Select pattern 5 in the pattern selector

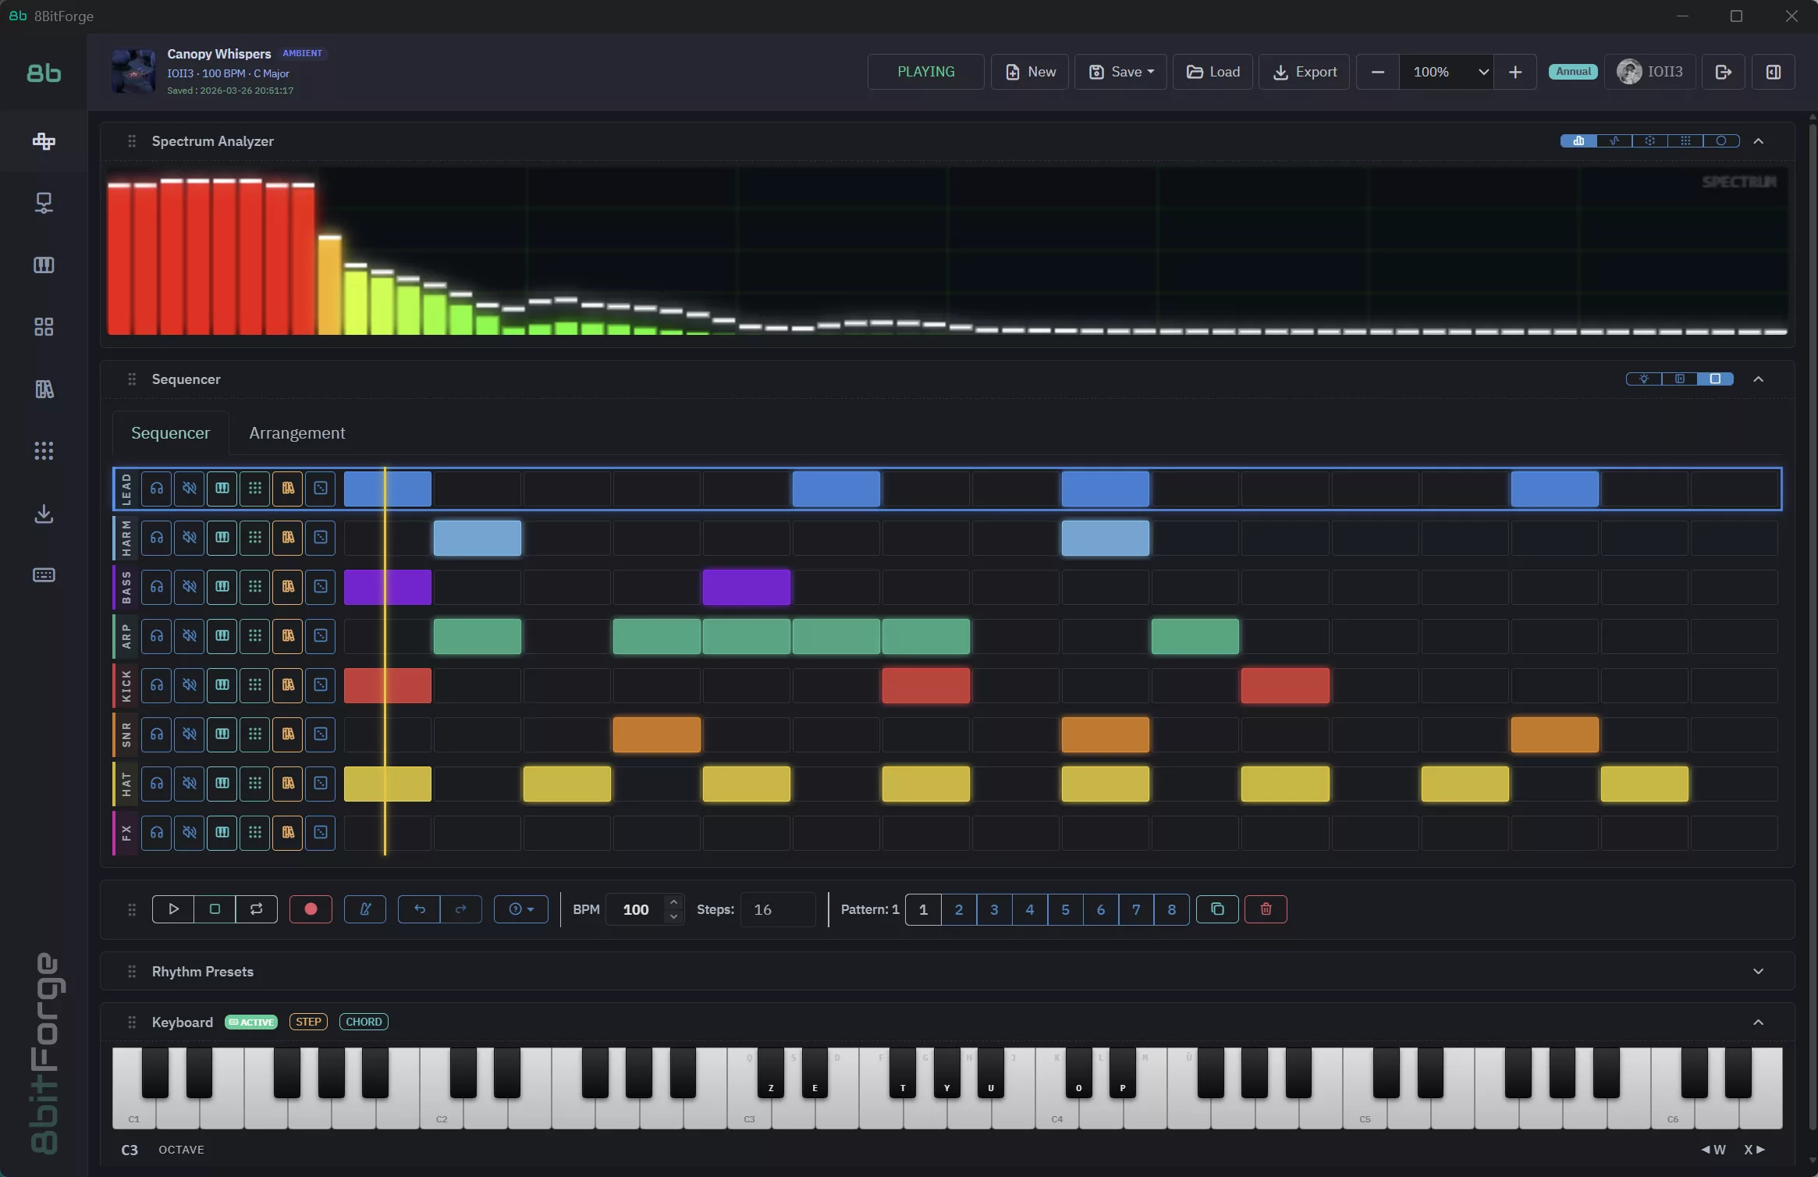(1064, 909)
